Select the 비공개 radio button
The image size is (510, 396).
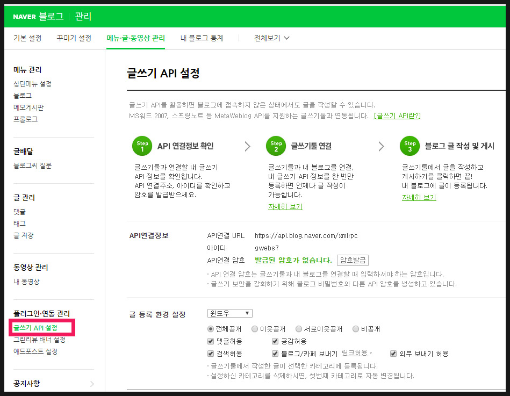[356, 329]
